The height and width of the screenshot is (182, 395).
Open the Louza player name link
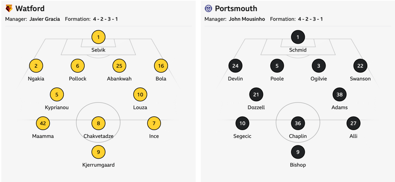[140, 107]
